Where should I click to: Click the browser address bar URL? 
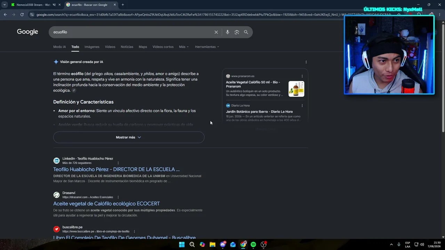(214, 15)
